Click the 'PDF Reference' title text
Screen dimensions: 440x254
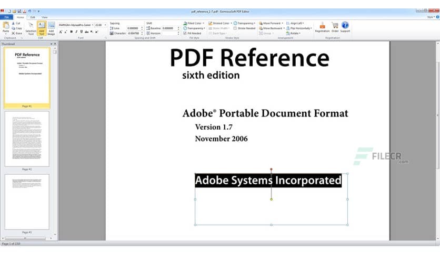[x=249, y=58]
